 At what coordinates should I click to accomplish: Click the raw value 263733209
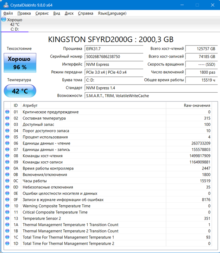click(x=201, y=143)
